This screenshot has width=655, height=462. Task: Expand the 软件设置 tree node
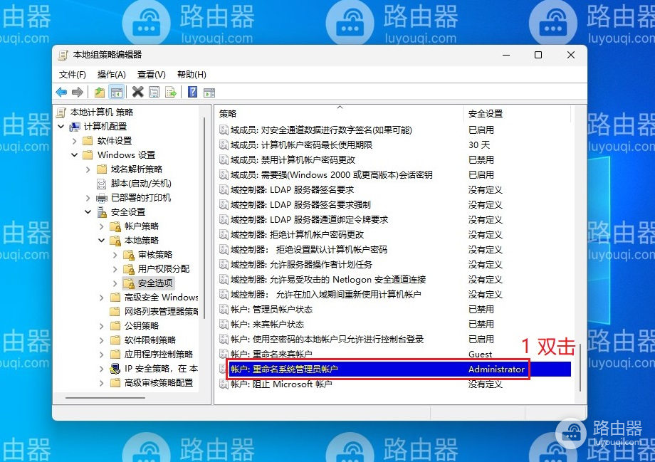pos(75,141)
